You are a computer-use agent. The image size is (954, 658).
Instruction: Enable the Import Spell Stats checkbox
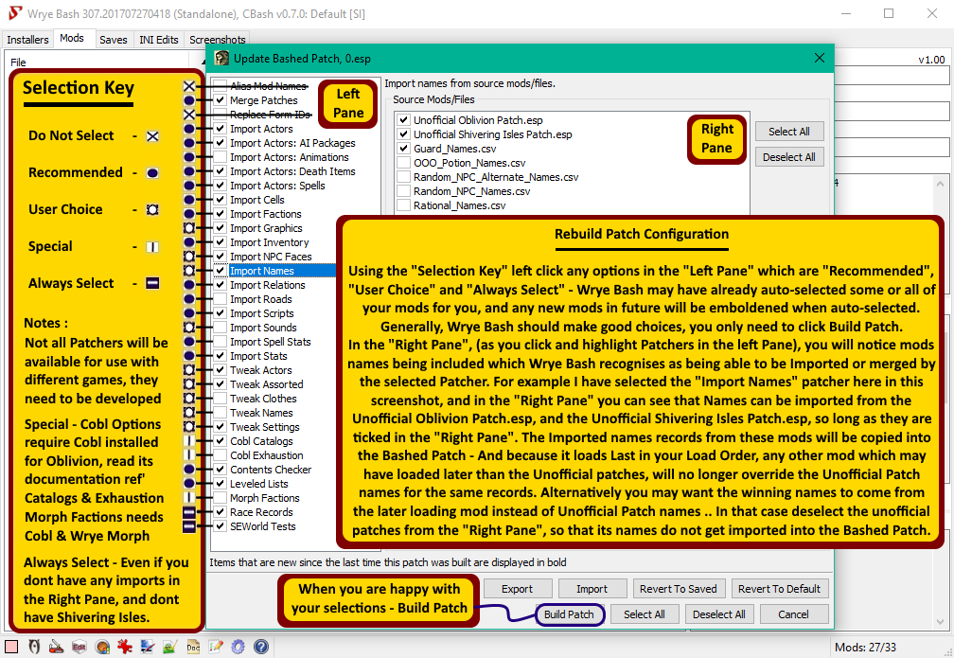tap(221, 342)
